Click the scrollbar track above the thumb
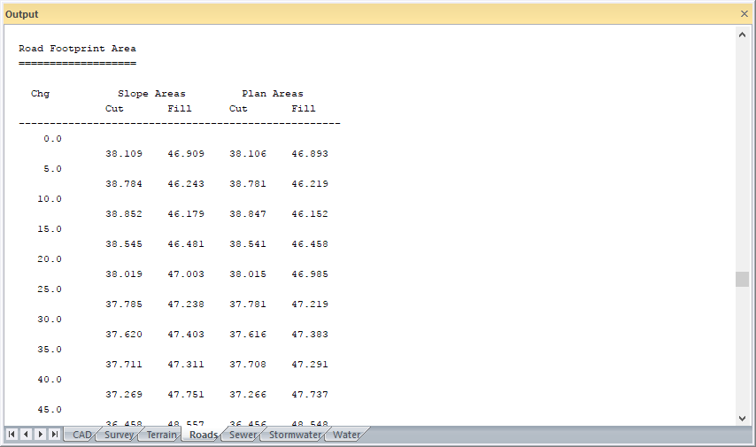Screen dimensions: 756x447 click(742, 150)
